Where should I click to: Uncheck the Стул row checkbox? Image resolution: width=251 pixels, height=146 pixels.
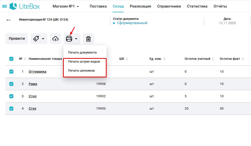point(11,109)
